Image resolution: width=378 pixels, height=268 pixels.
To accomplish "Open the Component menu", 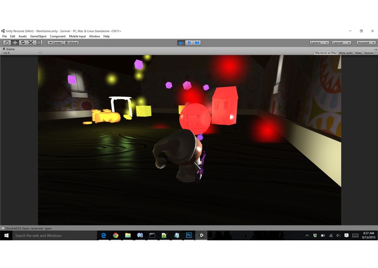I will click(x=58, y=36).
